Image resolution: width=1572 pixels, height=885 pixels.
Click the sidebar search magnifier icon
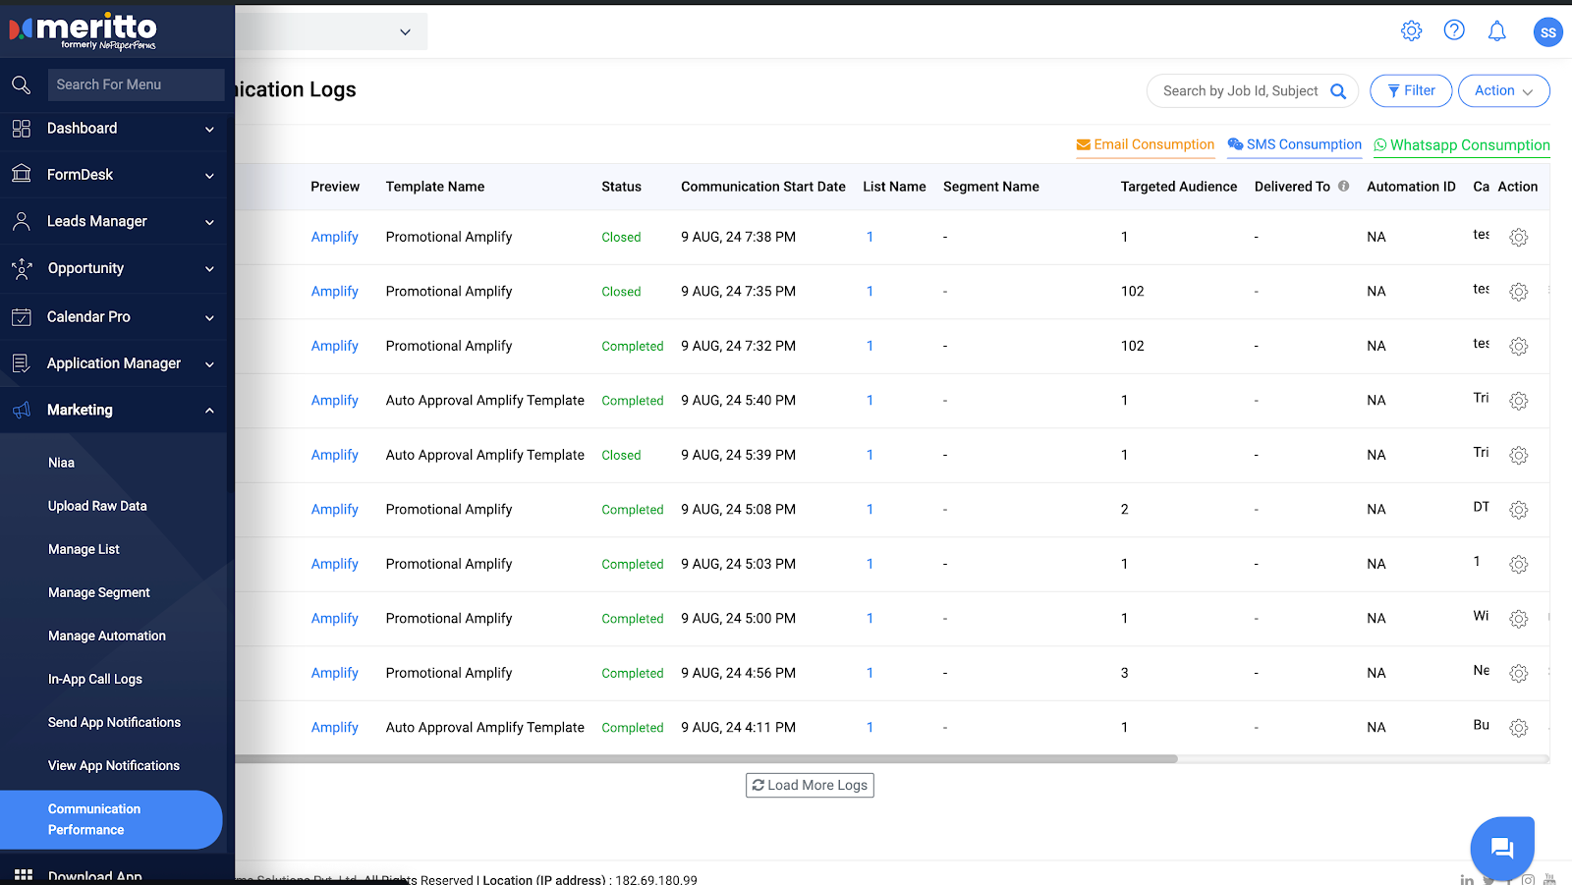pyautogui.click(x=22, y=85)
